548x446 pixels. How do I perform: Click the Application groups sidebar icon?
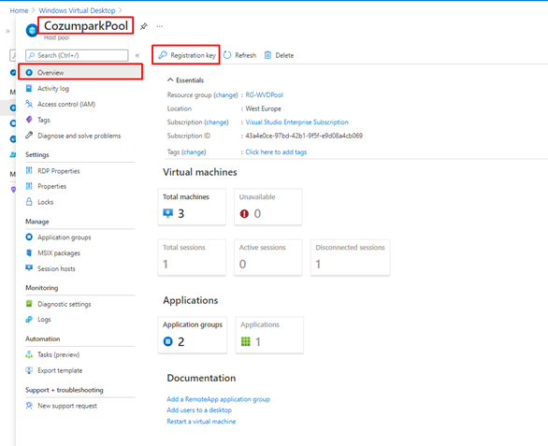[x=29, y=237]
